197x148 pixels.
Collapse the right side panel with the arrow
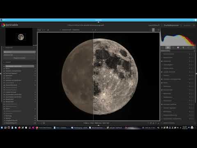coord(196,74)
